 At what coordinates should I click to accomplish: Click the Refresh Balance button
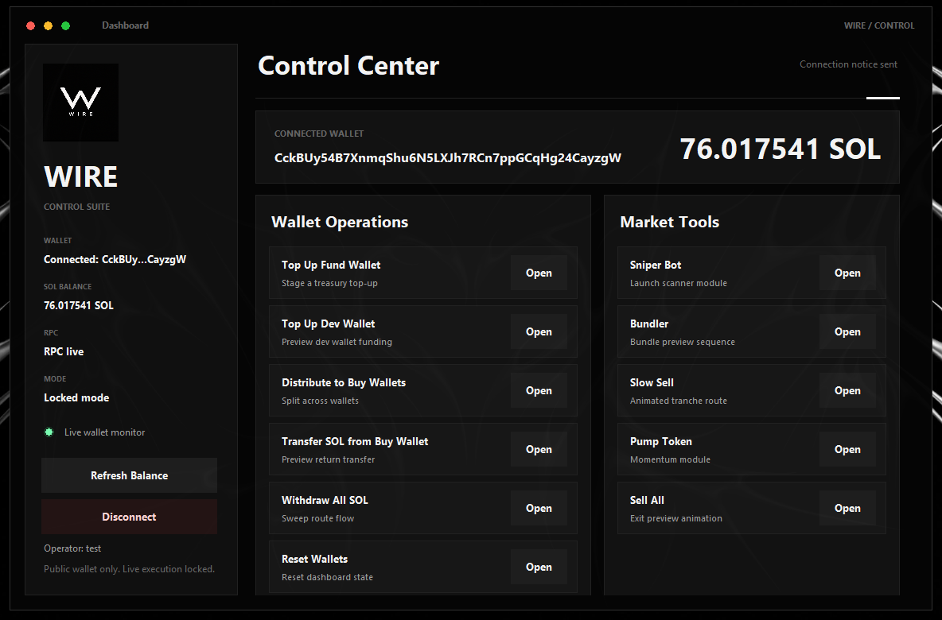click(x=129, y=475)
